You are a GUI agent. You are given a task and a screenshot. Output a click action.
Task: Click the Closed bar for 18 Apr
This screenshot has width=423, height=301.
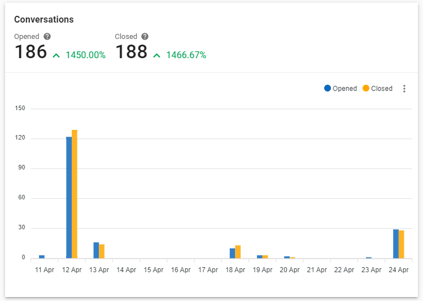coord(238,252)
